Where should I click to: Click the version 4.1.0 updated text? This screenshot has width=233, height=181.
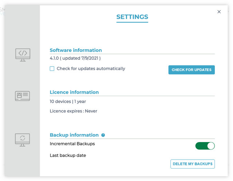tap(75, 58)
